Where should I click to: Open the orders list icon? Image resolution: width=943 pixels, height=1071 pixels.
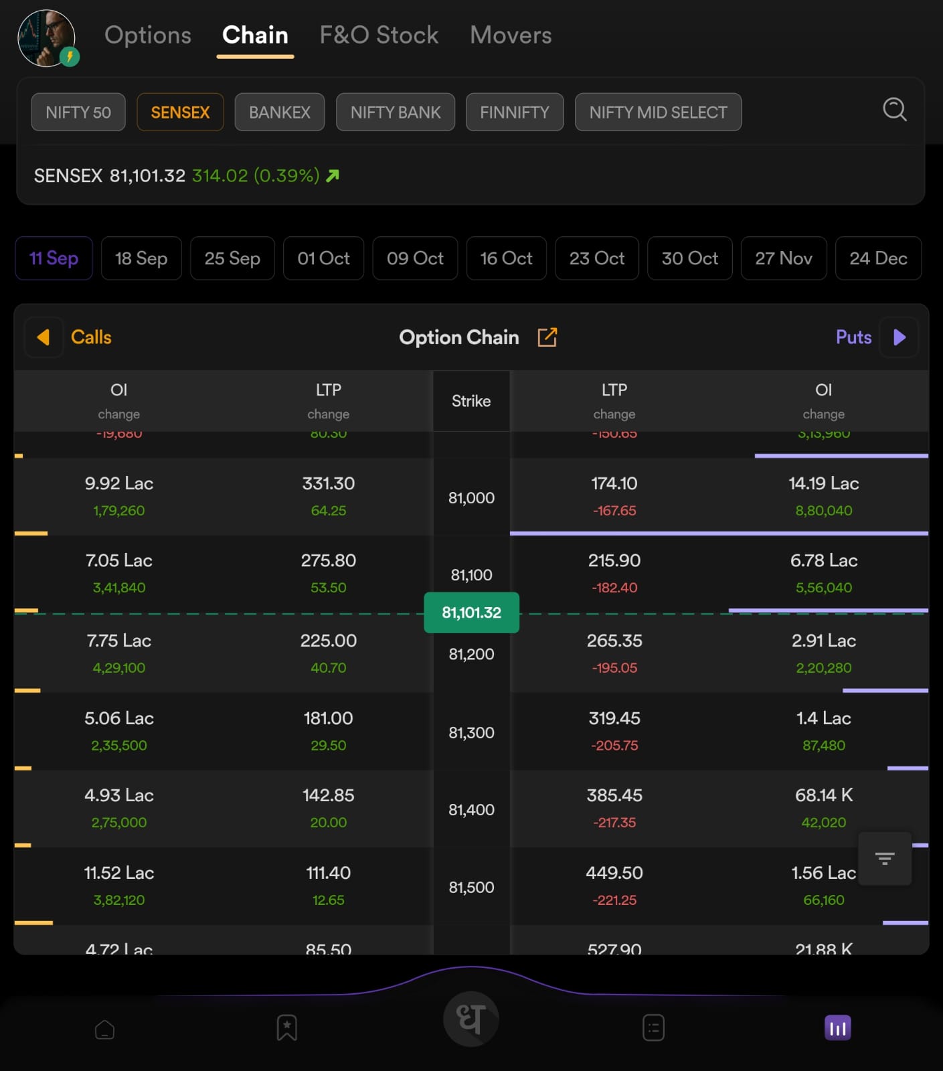pyautogui.click(x=653, y=1028)
